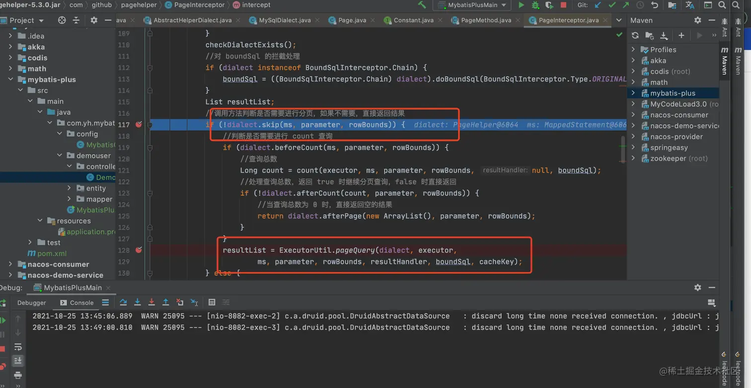
Task: Locate the opened file with the Project crosshair icon
Action: pos(62,20)
